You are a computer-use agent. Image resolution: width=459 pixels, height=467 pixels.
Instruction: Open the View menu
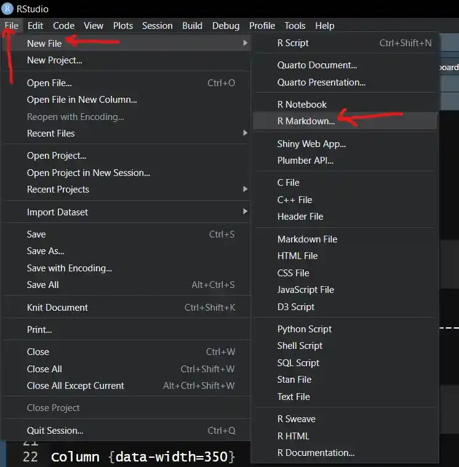(94, 26)
